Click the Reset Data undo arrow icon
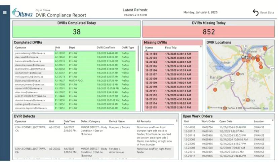 click(255, 12)
